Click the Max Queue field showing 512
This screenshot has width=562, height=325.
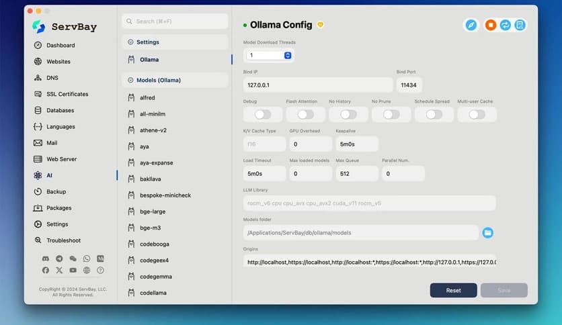356,174
